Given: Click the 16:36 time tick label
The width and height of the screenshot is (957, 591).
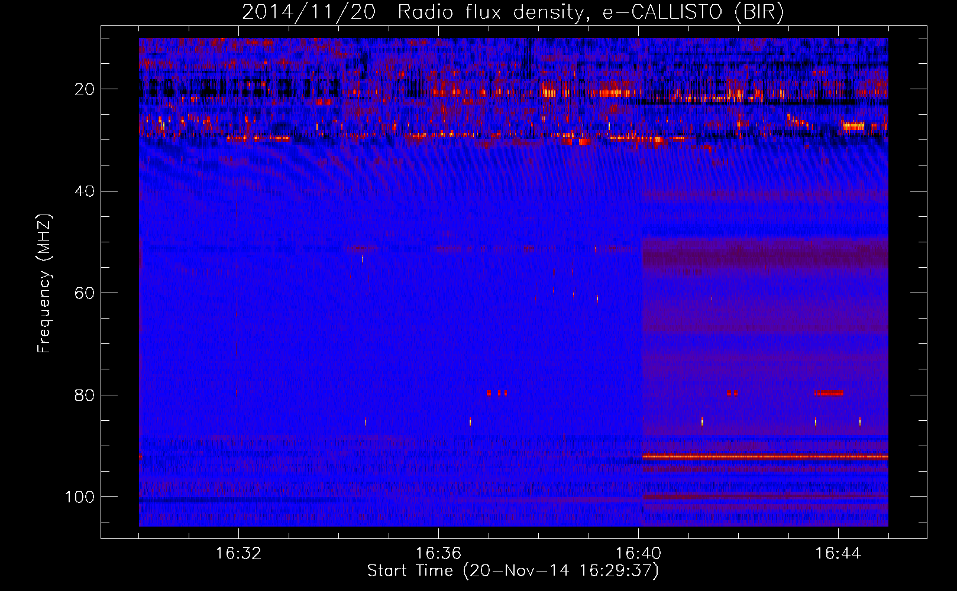Looking at the screenshot, I should [x=438, y=554].
